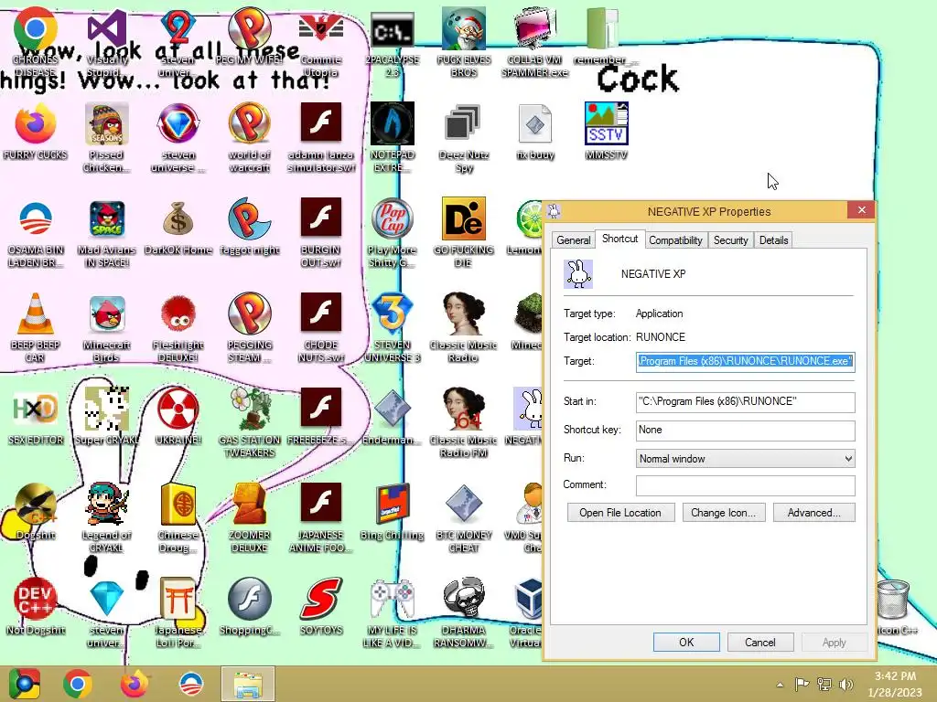Viewport: 937px width, 702px height.
Task: Select the Not Dogshit Dev C++ icon
Action: pyautogui.click(x=36, y=599)
